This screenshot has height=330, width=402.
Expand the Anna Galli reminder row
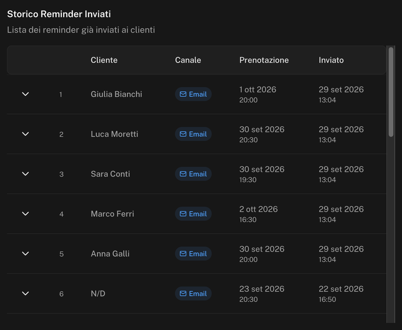tap(25, 254)
